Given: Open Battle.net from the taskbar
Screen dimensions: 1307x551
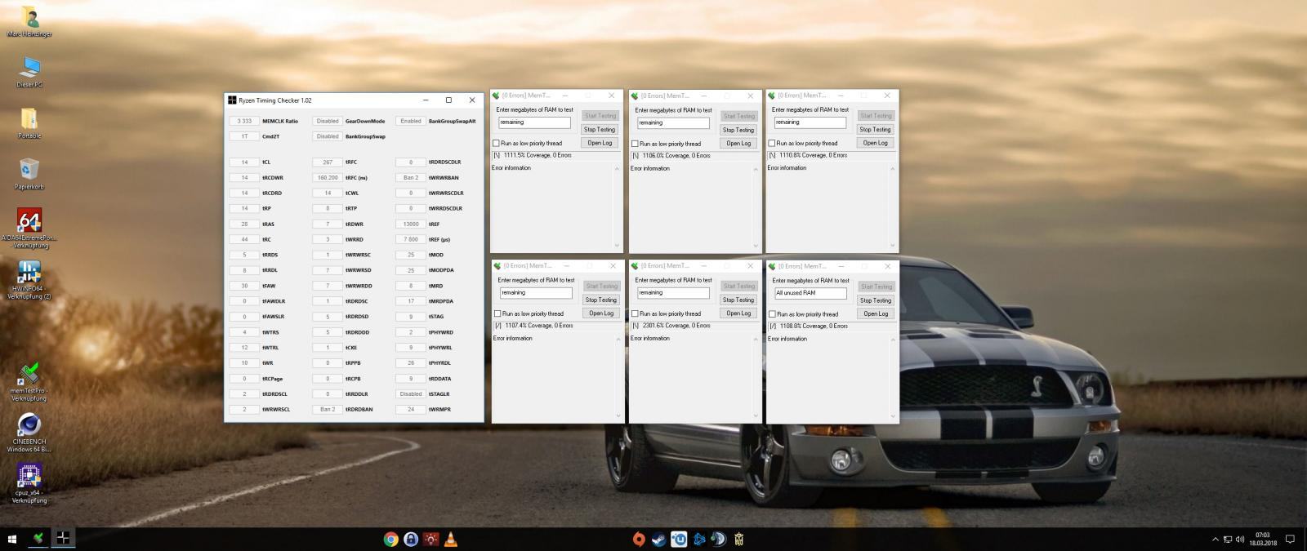Looking at the screenshot, I should tap(699, 539).
